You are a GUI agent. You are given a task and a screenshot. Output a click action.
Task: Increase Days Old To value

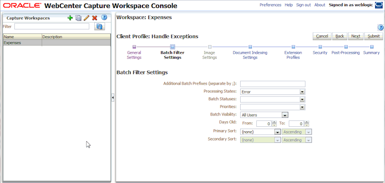point(306,122)
